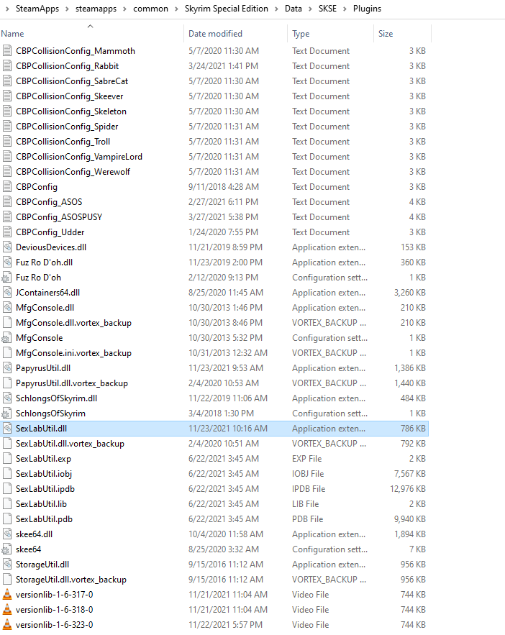Select the SexLabUtil.iobj file name
Viewport: 505px width, 635px height.
coord(44,473)
